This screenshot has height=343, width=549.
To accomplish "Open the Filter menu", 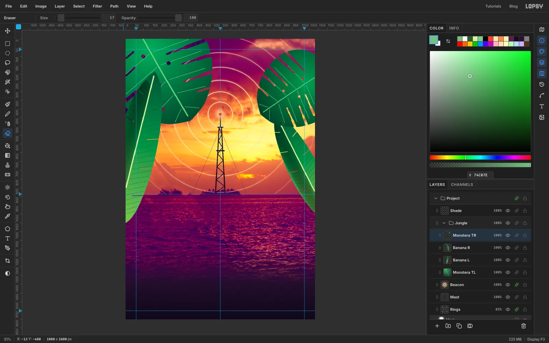I will click(97, 6).
